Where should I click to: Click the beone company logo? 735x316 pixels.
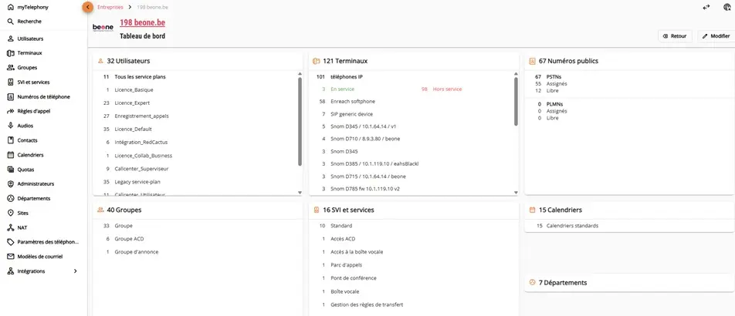(x=103, y=28)
